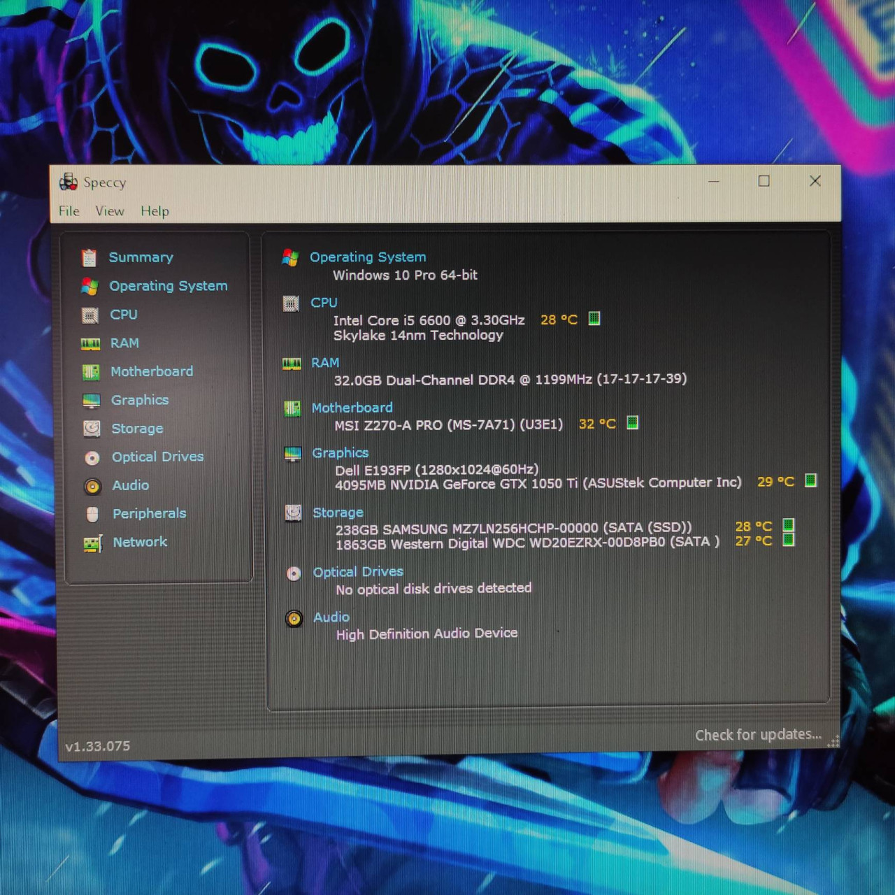Click the Dell E193FP monitor line
Screen dimensions: 895x895
pyautogui.click(x=436, y=470)
